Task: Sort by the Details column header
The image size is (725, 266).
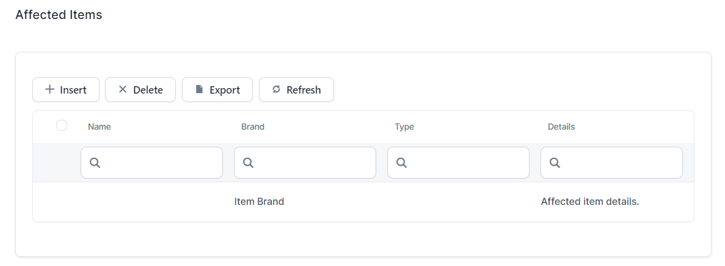Action: click(561, 127)
